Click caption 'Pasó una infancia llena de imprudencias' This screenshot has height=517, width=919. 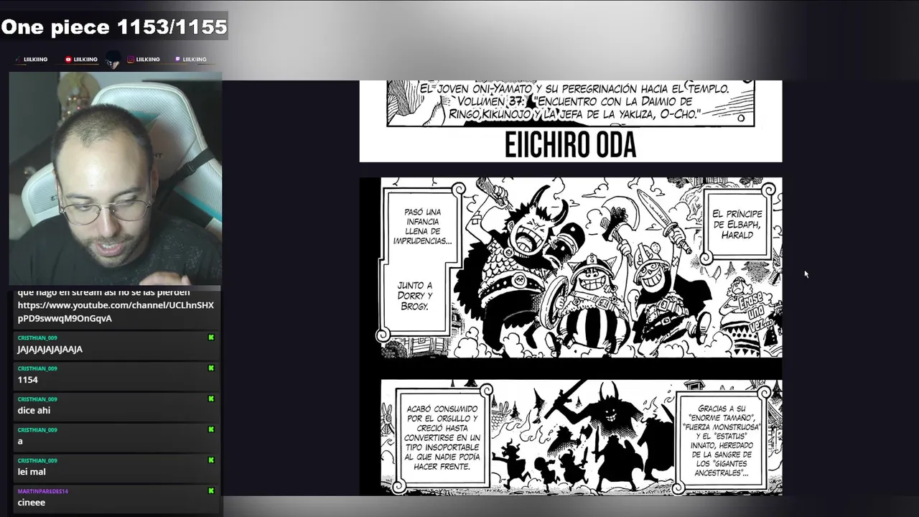pyautogui.click(x=422, y=227)
